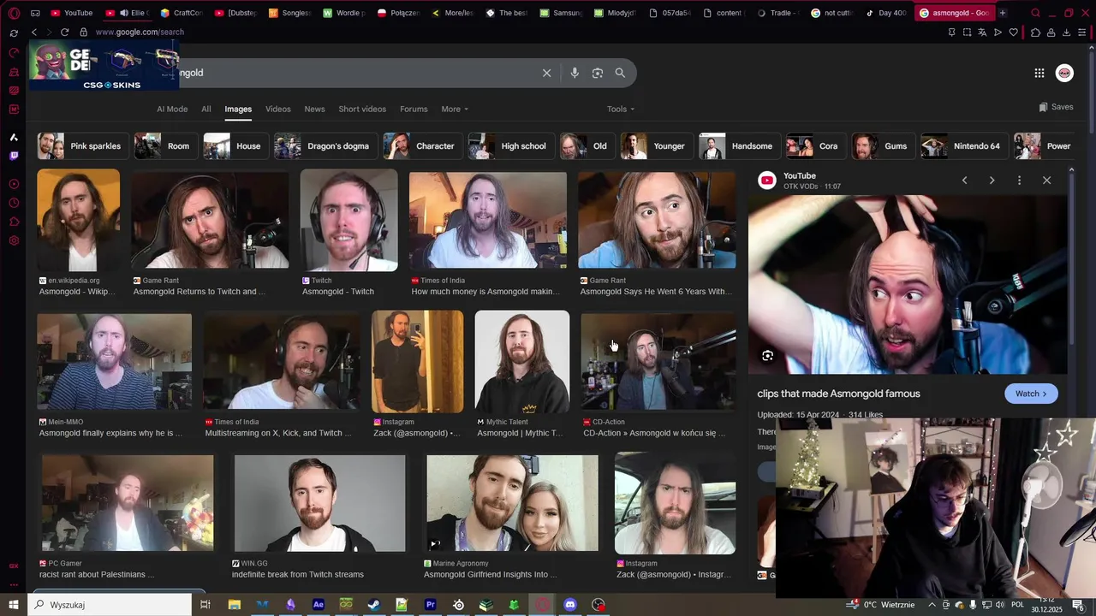Expand the More search filters dropdown
The width and height of the screenshot is (1096, 616).
coord(455,109)
